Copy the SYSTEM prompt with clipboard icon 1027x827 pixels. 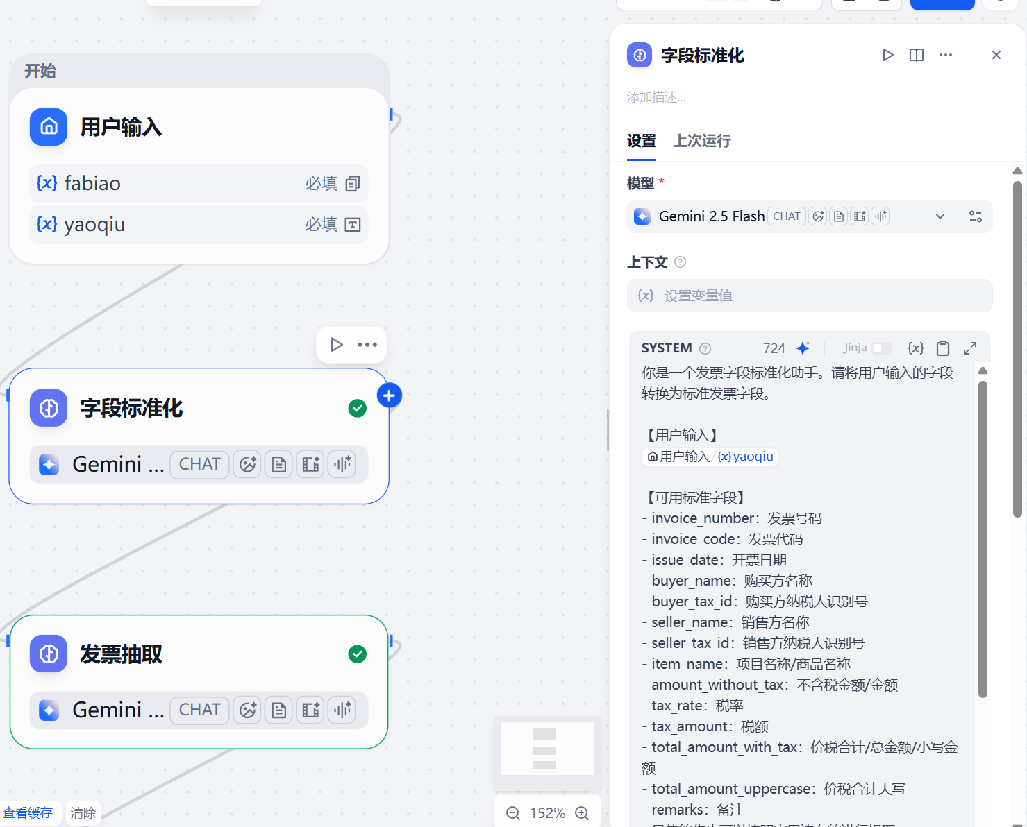click(x=943, y=348)
